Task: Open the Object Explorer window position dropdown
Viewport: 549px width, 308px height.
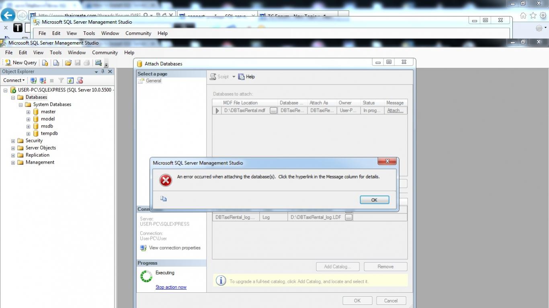Action: click(x=96, y=72)
